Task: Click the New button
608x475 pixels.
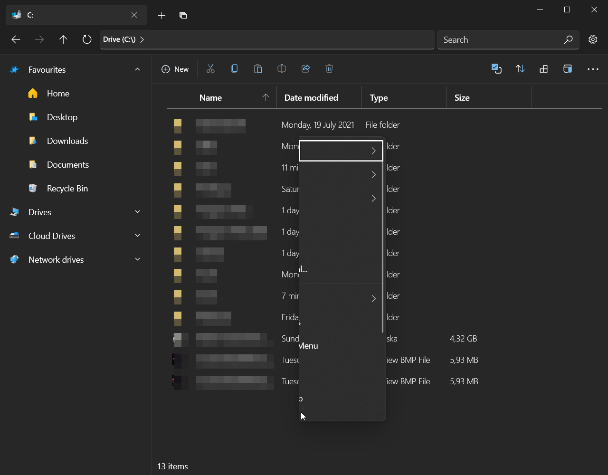Action: coord(175,69)
